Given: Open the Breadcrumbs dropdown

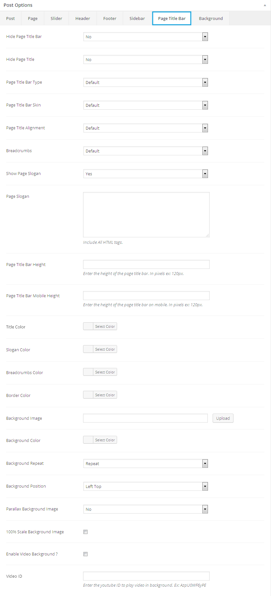Looking at the screenshot, I should 145,151.
